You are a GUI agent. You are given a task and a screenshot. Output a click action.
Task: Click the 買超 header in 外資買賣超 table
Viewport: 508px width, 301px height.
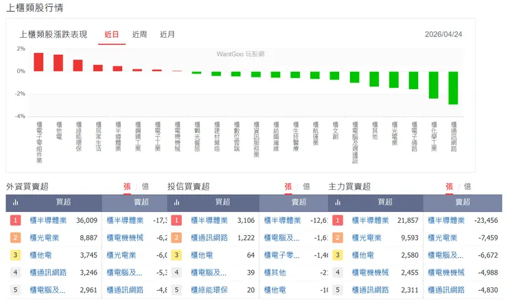[63, 202]
